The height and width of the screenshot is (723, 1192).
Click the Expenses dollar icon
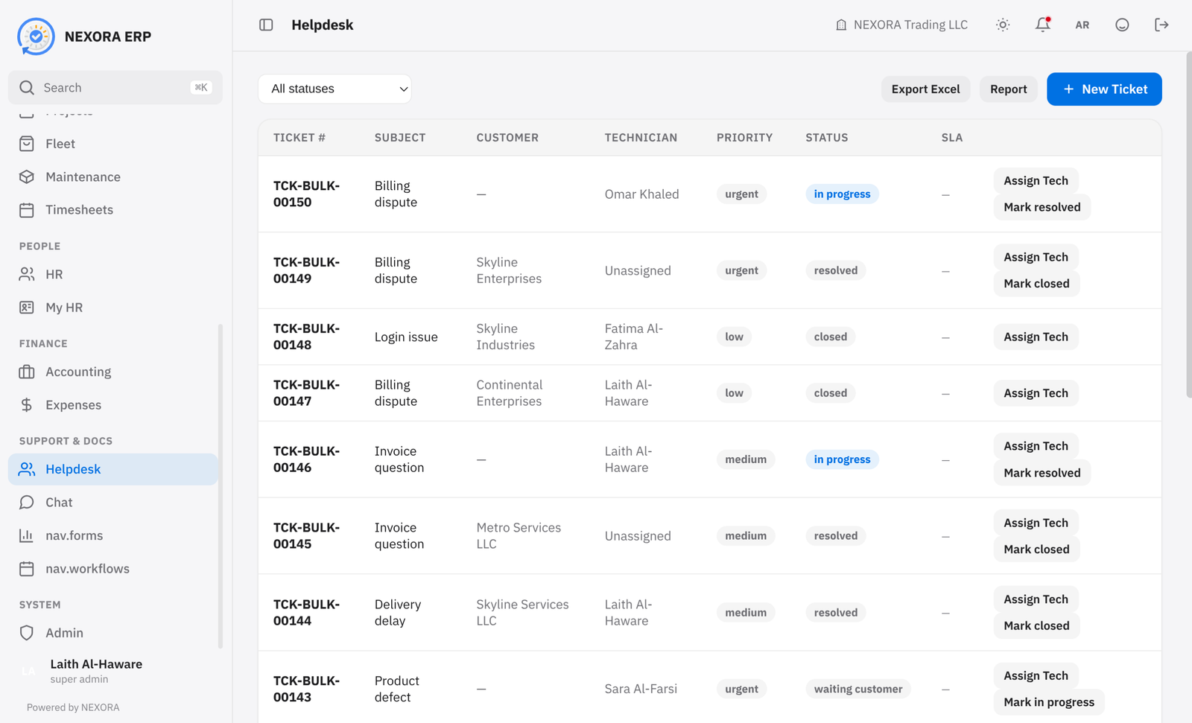[27, 405]
